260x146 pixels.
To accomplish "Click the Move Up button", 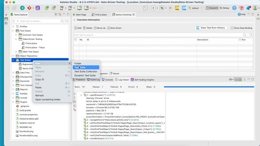I will tap(100, 28).
